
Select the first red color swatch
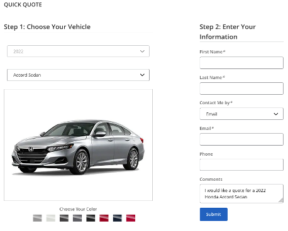coord(104,218)
